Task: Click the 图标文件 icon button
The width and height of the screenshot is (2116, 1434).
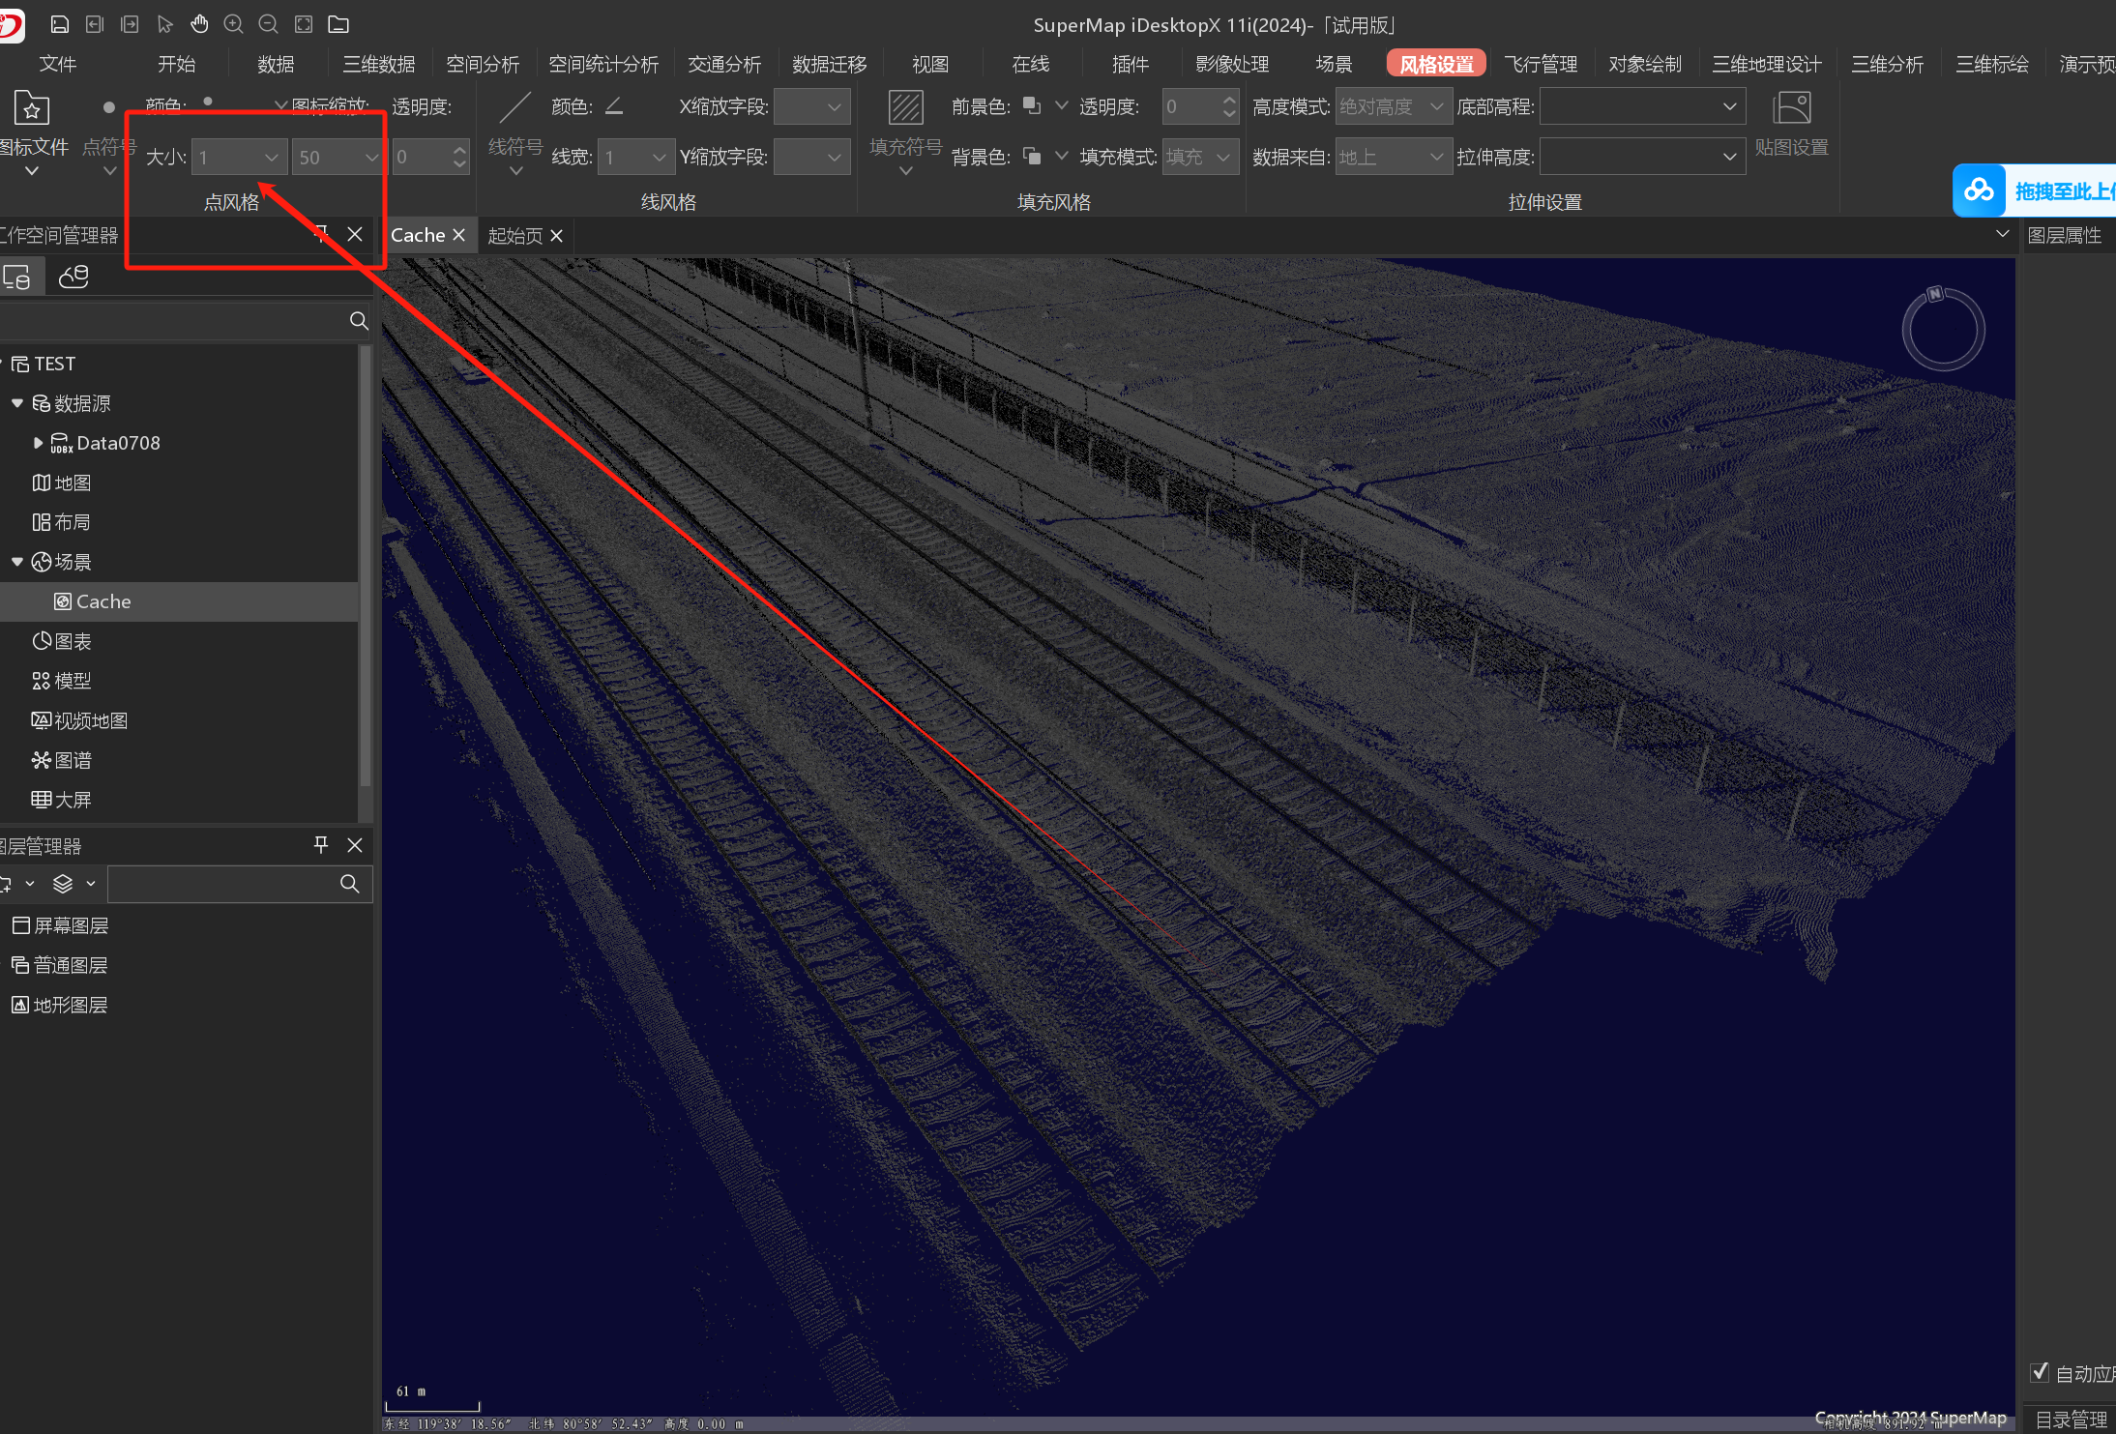Action: [x=32, y=108]
